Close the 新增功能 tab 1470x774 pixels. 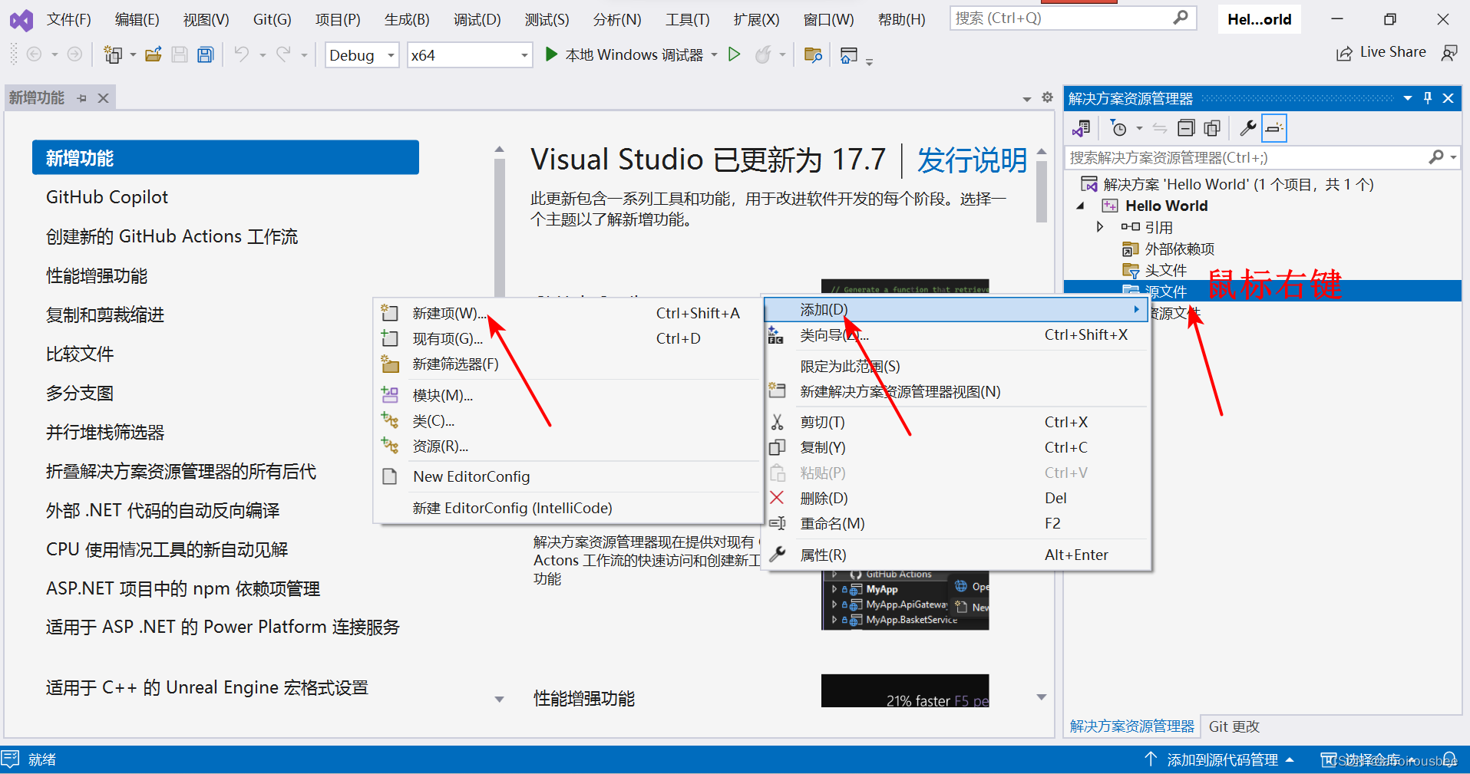(x=104, y=98)
